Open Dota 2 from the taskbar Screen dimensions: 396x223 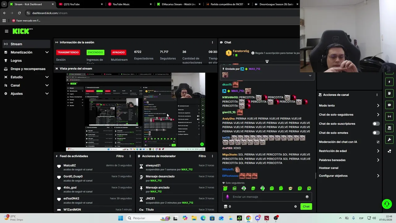pos(267,218)
